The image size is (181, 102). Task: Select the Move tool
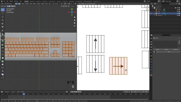3,17
